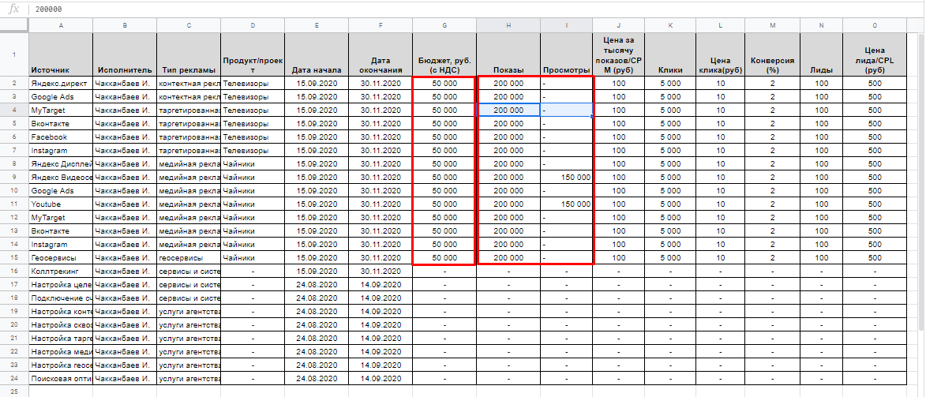Select the Коллтрекинг cell
926x397 pixels.
tap(61, 271)
